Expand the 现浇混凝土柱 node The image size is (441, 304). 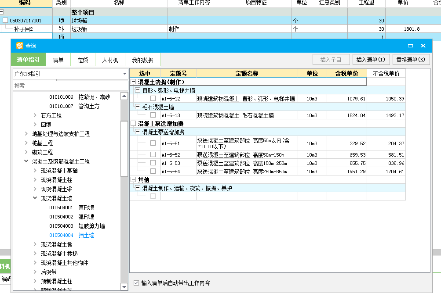35,180
